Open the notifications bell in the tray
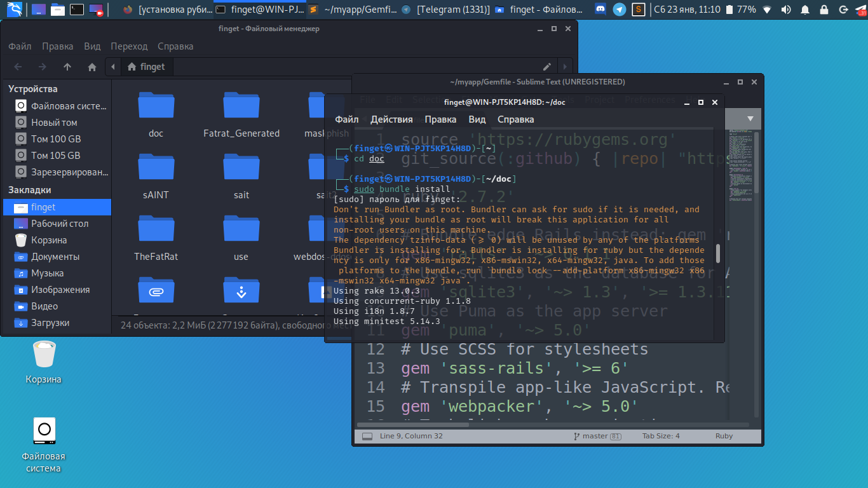The height and width of the screenshot is (488, 868). point(806,10)
